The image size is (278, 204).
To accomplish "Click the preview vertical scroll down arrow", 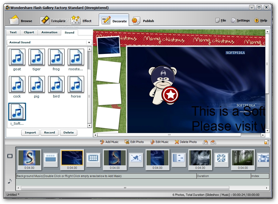I will tap(267, 131).
